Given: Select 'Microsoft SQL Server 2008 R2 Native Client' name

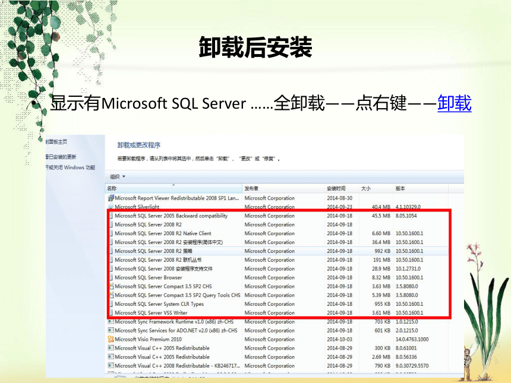Looking at the screenshot, I should pyautogui.click(x=163, y=233).
